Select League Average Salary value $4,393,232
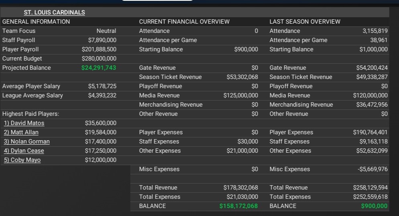Screen dimensions: 399x216 click(102, 95)
